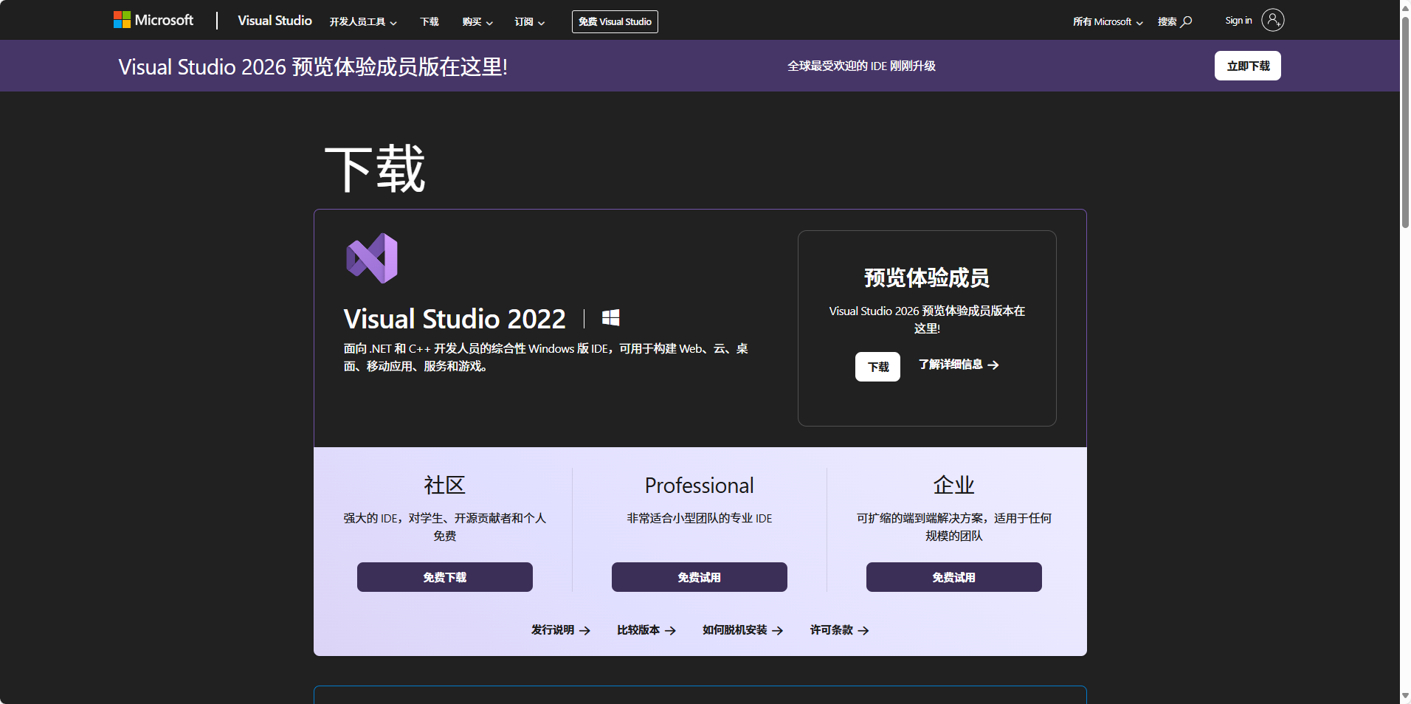Image resolution: width=1411 pixels, height=704 pixels.
Task: Go to Visual Studio home link in header
Action: (275, 21)
